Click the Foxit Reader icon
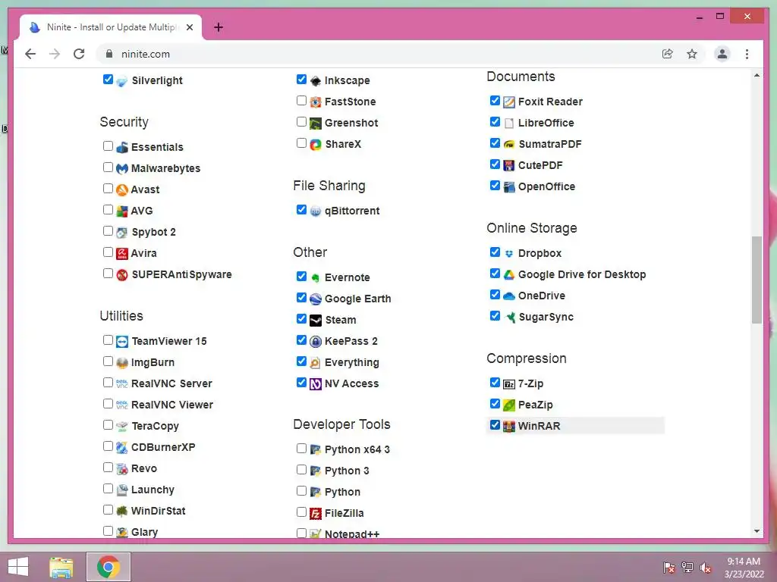The height and width of the screenshot is (582, 777). [509, 102]
